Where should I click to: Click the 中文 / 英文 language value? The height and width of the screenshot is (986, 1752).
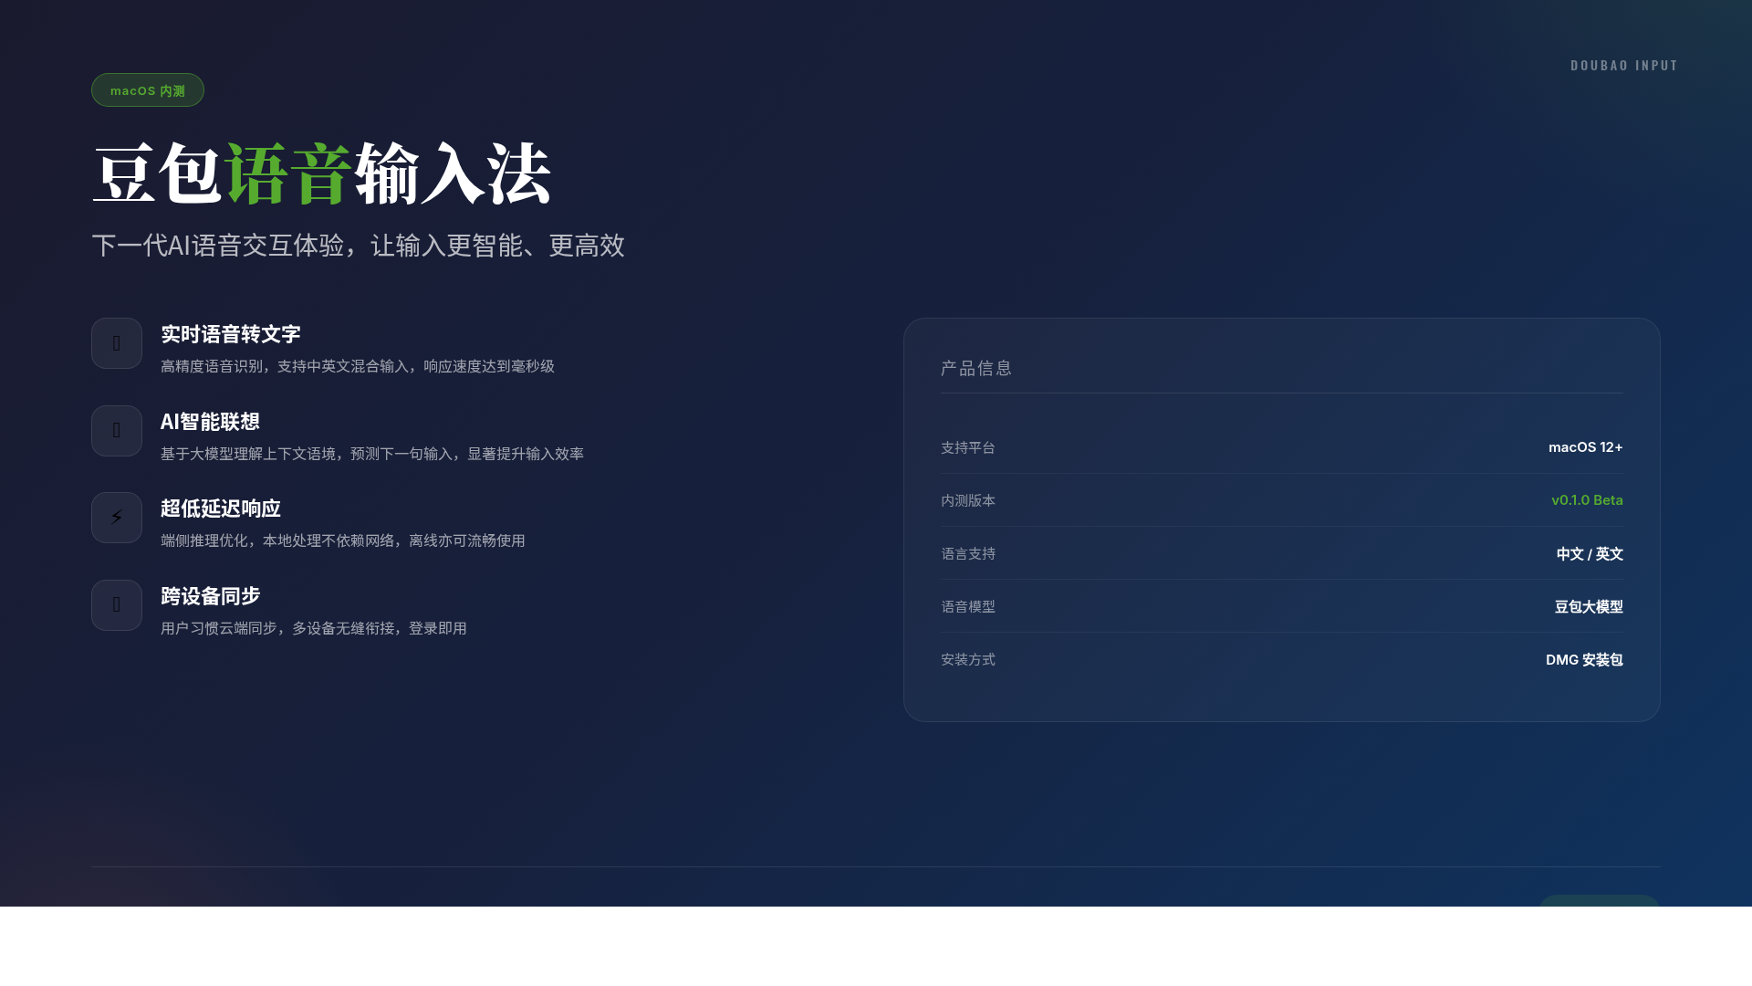coord(1589,554)
